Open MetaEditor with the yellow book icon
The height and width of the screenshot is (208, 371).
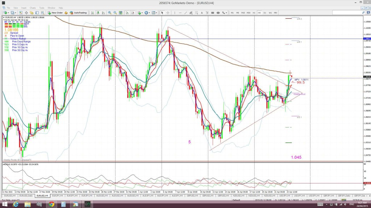pos(66,13)
